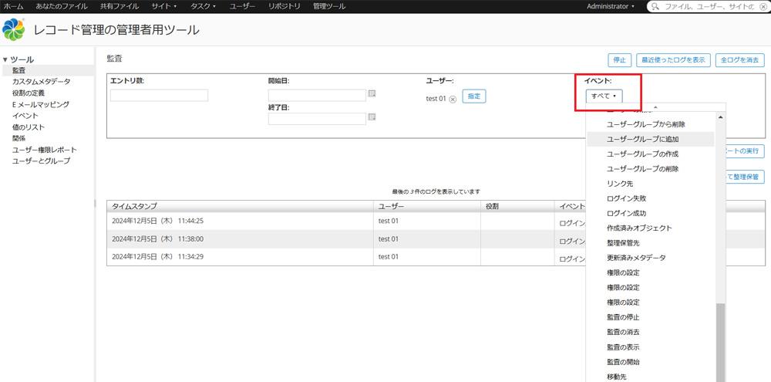Open the イベント すべて dropdown
The image size is (771, 382).
pyautogui.click(x=604, y=96)
